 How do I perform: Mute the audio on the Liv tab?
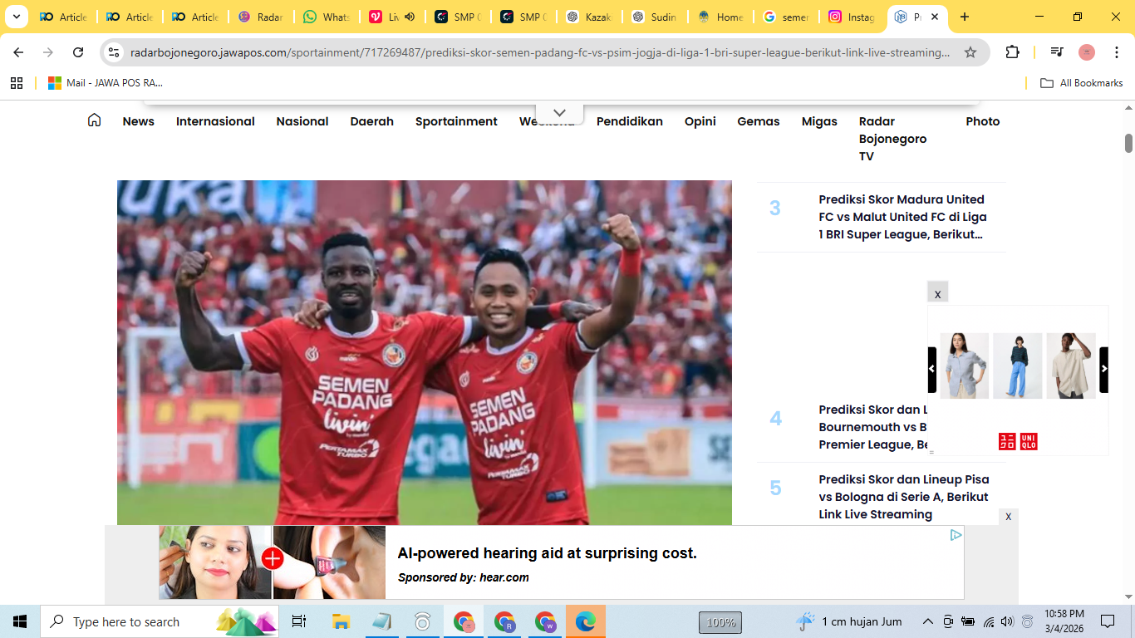pos(410,17)
